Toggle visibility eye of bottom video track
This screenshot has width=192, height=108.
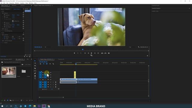pos(51,79)
